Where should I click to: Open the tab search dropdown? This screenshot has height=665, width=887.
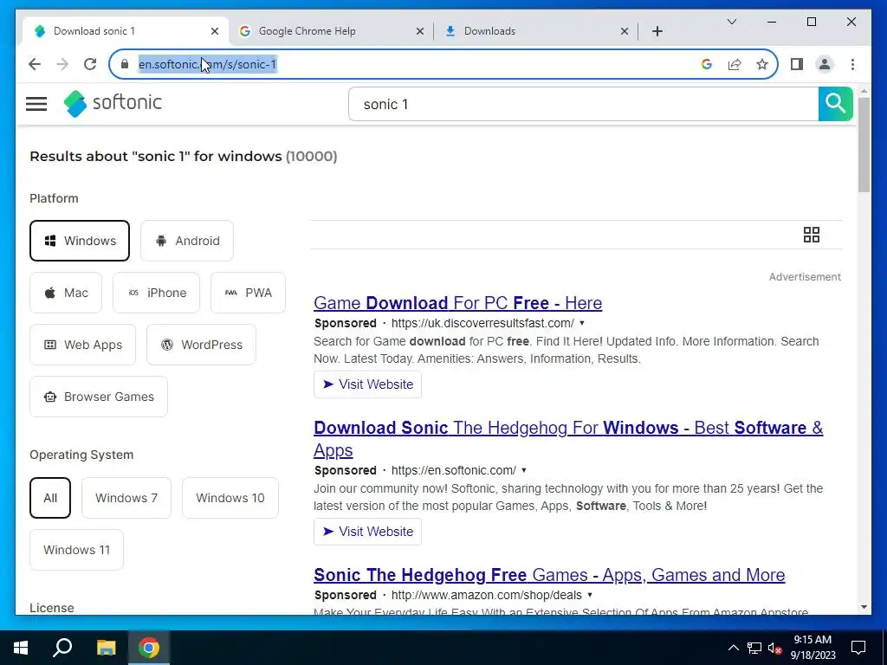click(x=731, y=22)
